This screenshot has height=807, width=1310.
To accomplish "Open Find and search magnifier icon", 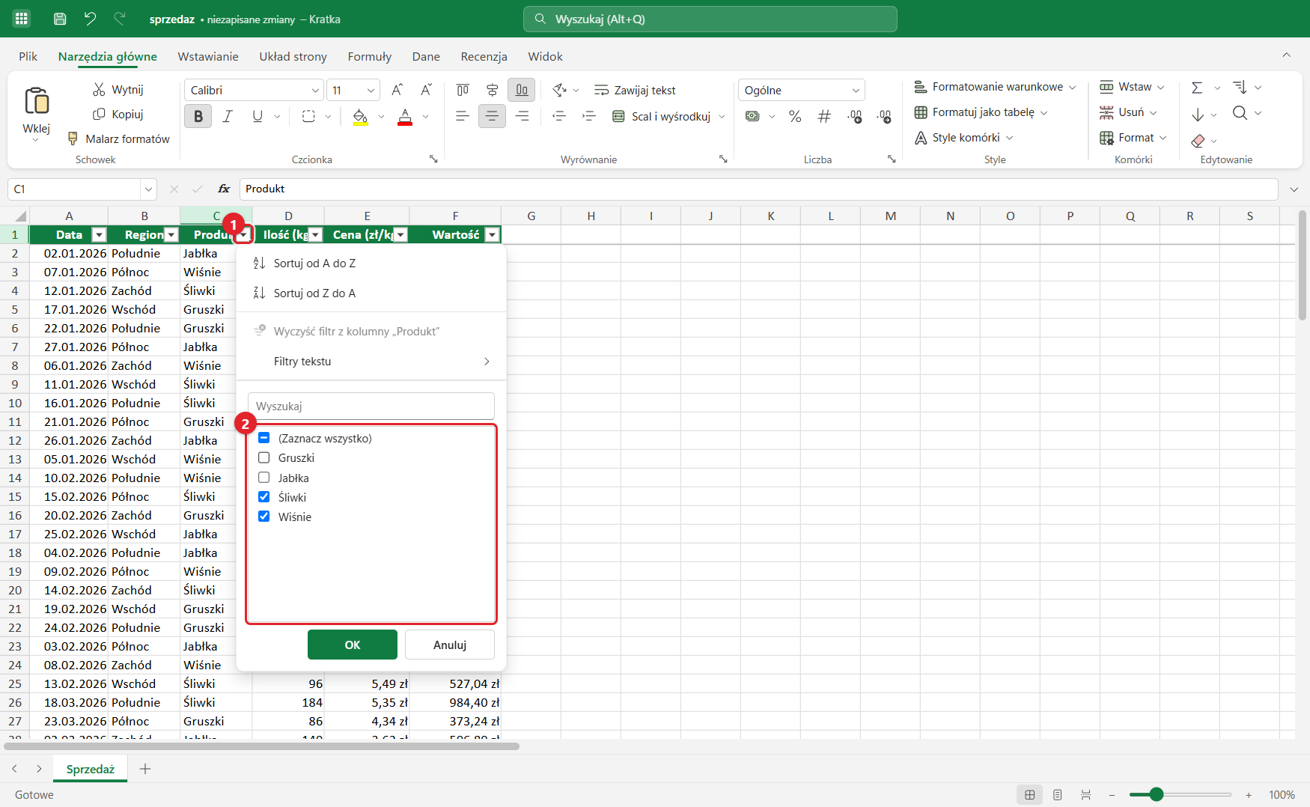I will coord(1240,113).
